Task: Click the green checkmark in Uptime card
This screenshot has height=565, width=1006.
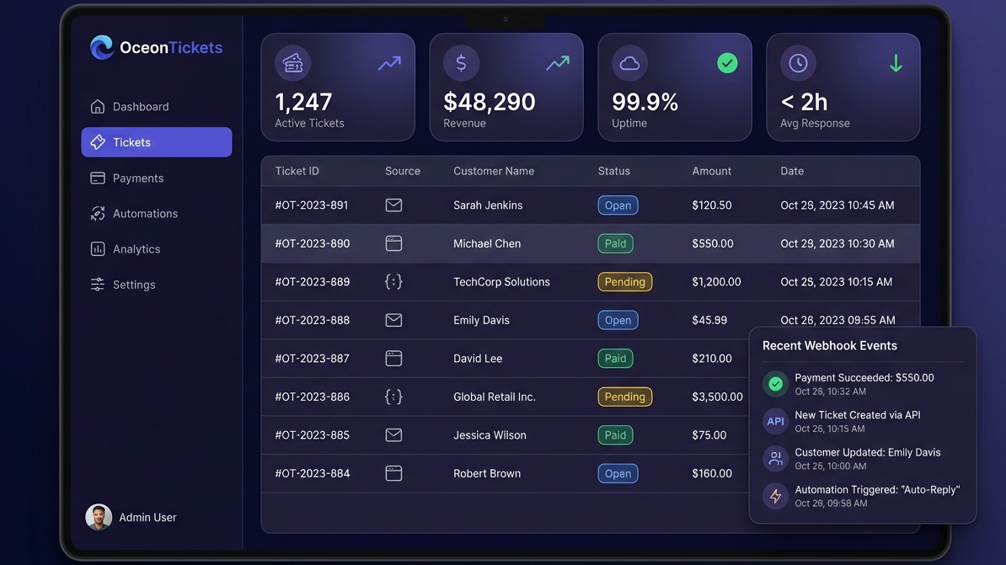Action: (727, 63)
